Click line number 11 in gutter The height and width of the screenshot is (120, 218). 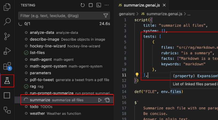click(124, 75)
